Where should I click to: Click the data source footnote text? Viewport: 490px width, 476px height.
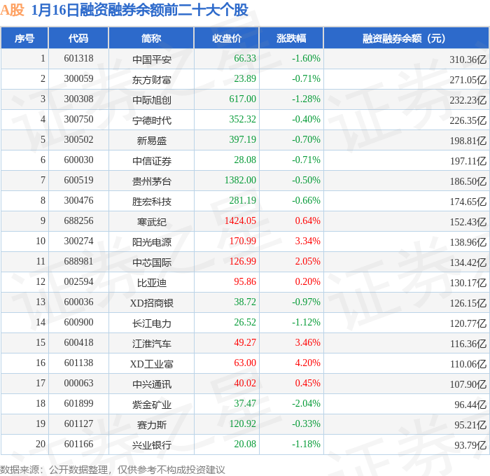tap(113, 470)
